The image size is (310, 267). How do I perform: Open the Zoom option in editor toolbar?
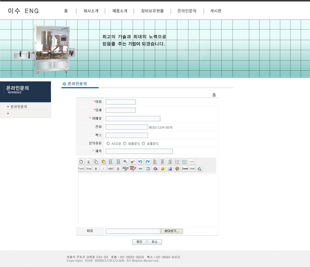click(x=185, y=169)
